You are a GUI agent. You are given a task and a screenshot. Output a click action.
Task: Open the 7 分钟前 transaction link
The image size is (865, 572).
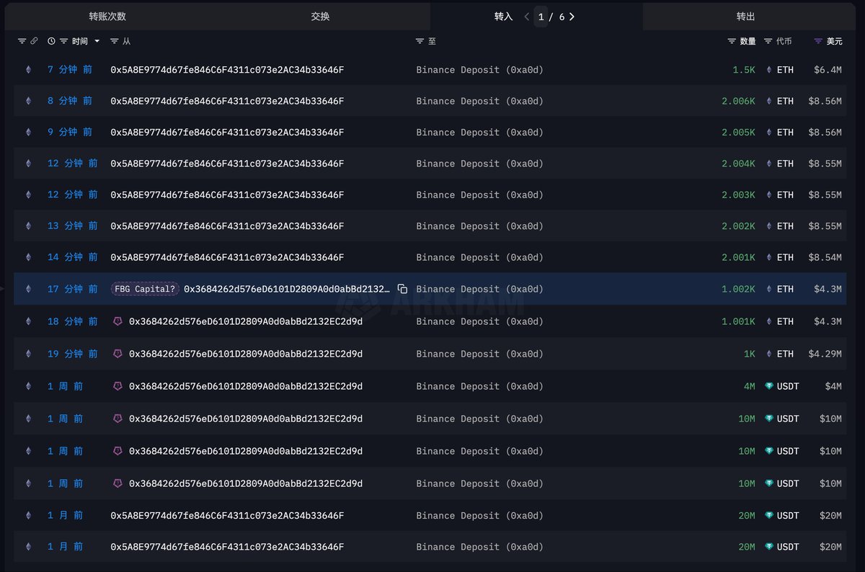(70, 70)
